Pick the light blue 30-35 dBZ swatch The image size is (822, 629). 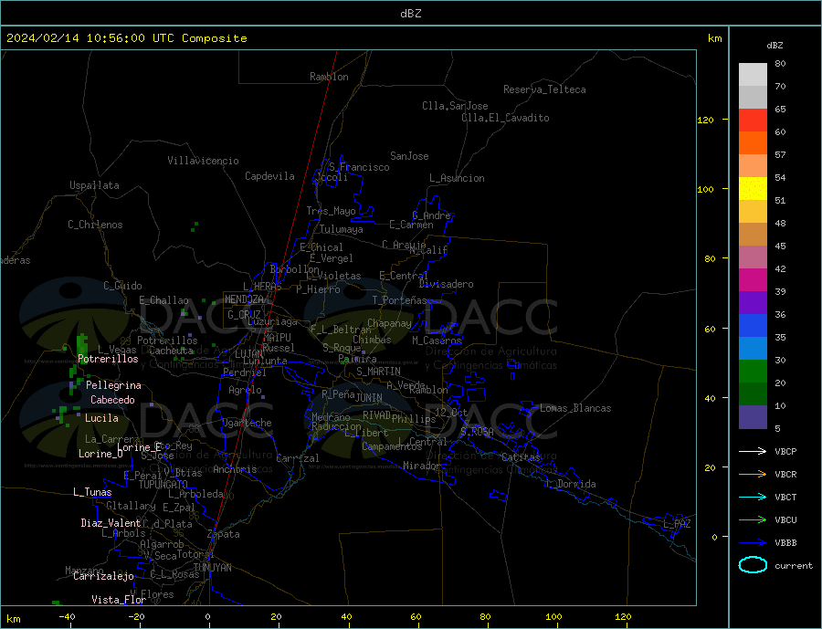point(753,349)
